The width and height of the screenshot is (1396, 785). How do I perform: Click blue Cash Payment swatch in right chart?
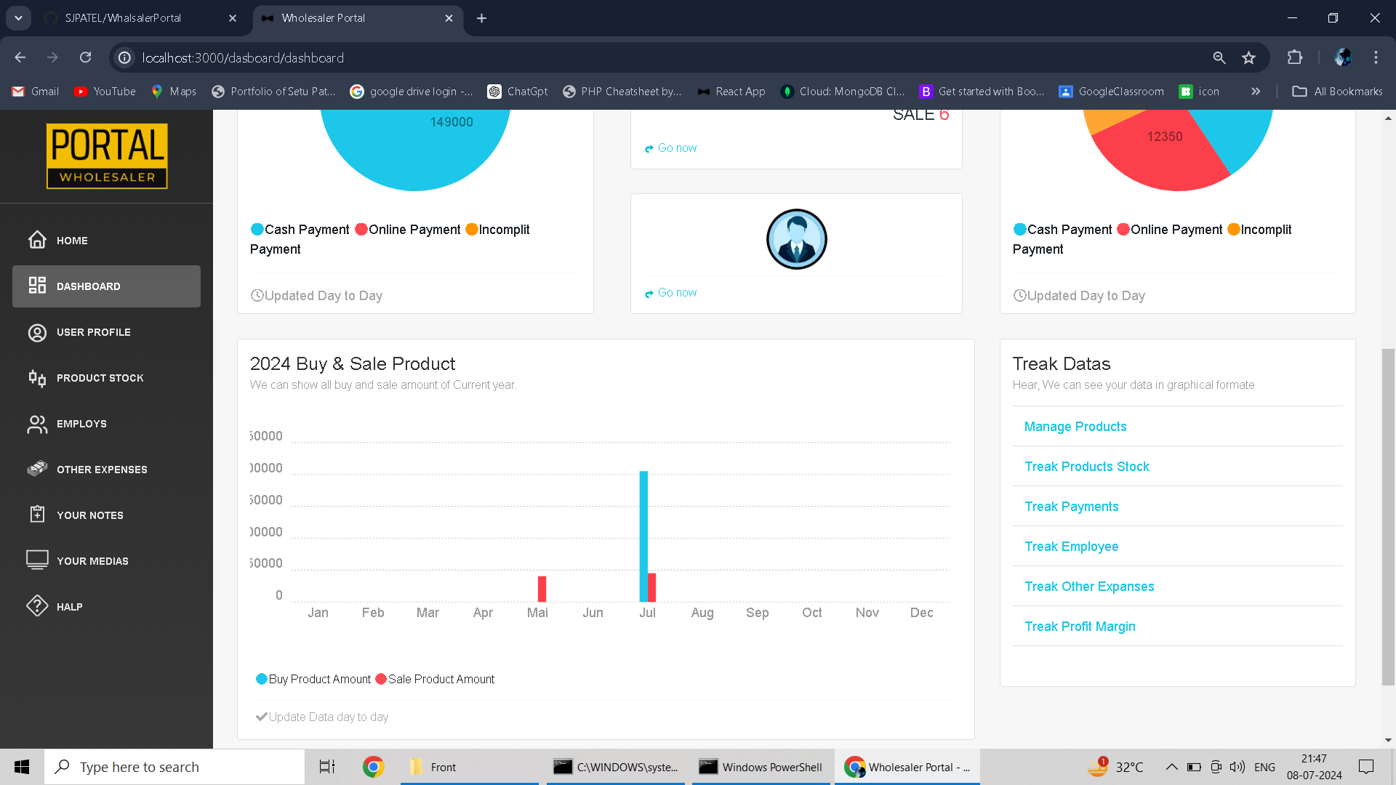tap(1020, 230)
